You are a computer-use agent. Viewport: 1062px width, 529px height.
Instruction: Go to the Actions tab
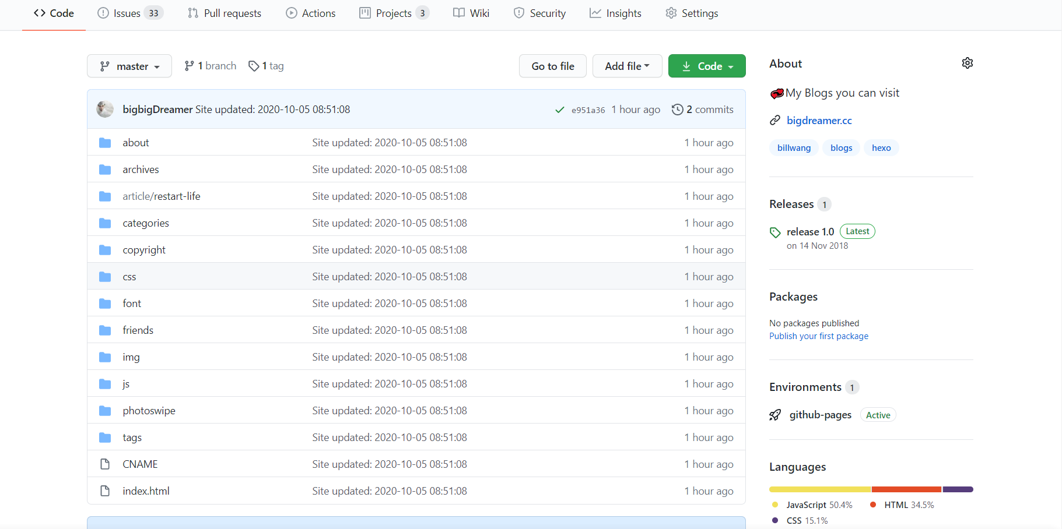pyautogui.click(x=311, y=13)
